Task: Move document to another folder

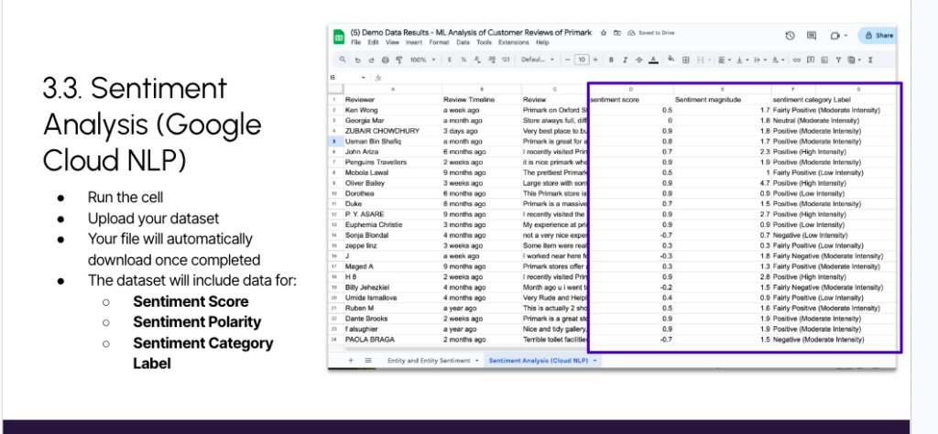Action: pyautogui.click(x=617, y=33)
